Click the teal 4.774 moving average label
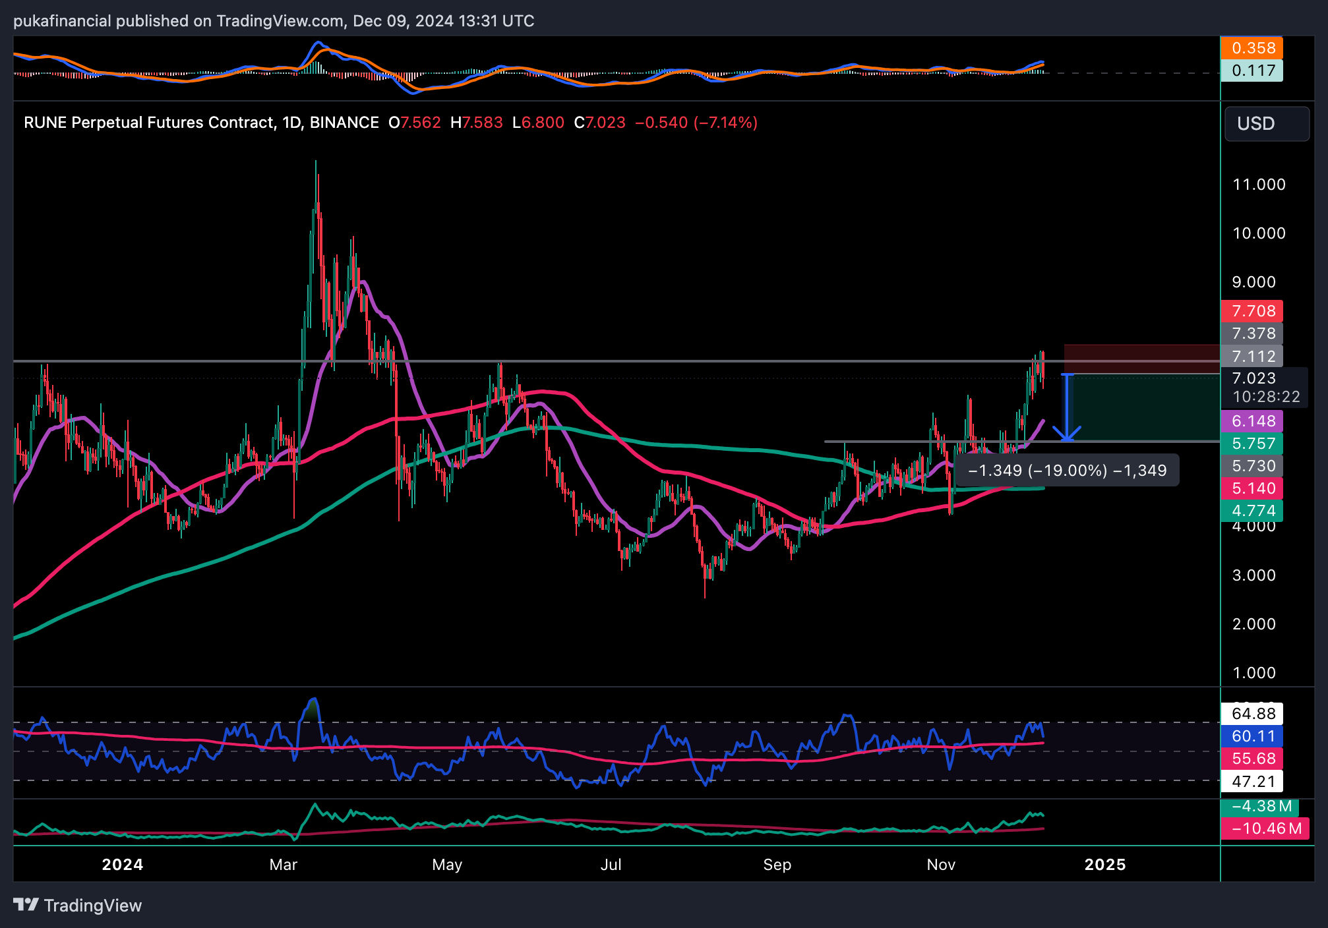Image resolution: width=1328 pixels, height=928 pixels. (x=1252, y=511)
